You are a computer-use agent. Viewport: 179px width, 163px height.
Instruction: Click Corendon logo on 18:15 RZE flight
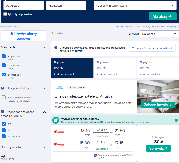(x=59, y=132)
